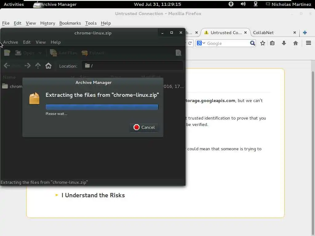Viewport: 315px width, 236px height.
Task: Close the CollabNet tab
Action: tap(294, 33)
